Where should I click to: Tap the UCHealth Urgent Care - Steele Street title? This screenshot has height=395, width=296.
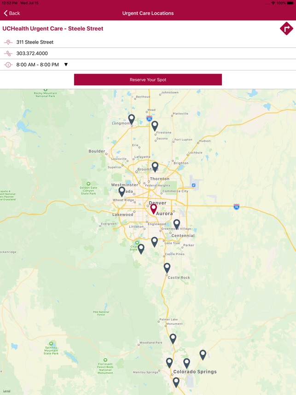pyautogui.click(x=52, y=29)
